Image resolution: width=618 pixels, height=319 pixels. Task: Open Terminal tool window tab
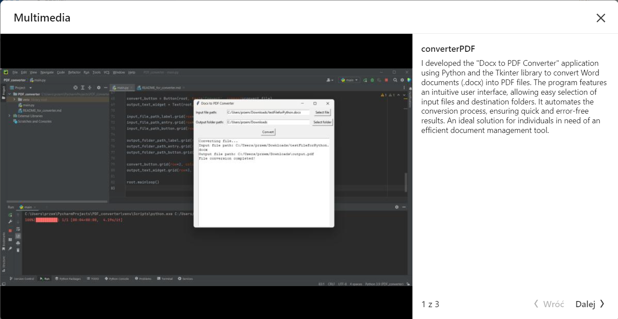[x=165, y=279]
